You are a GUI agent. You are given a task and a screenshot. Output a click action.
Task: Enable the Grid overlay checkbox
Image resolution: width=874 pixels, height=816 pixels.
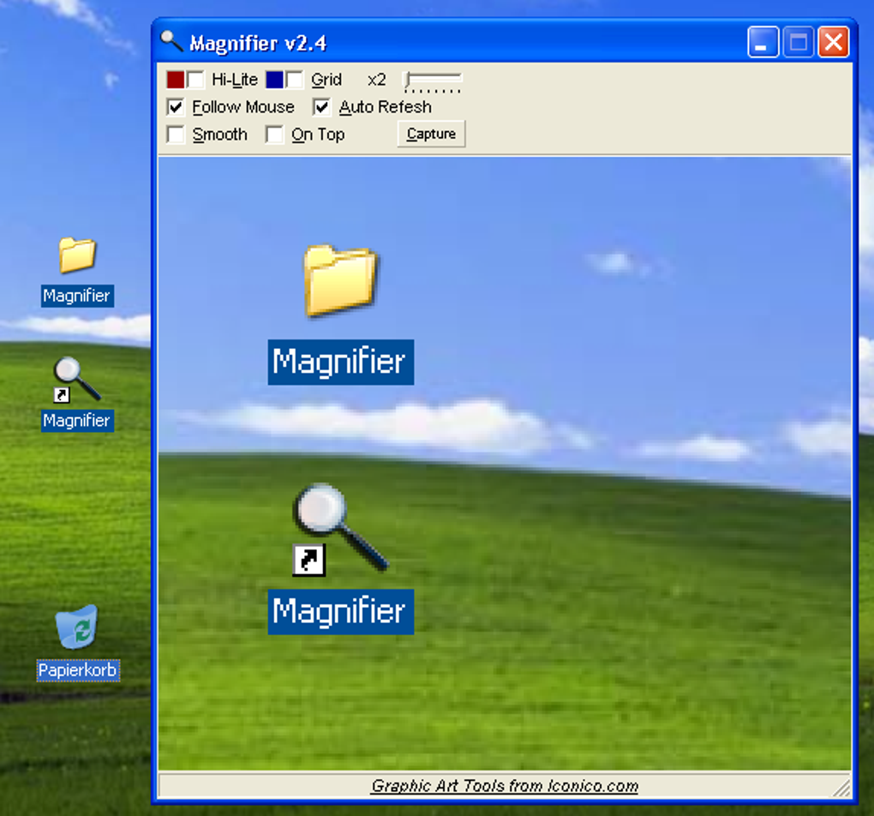coord(295,79)
